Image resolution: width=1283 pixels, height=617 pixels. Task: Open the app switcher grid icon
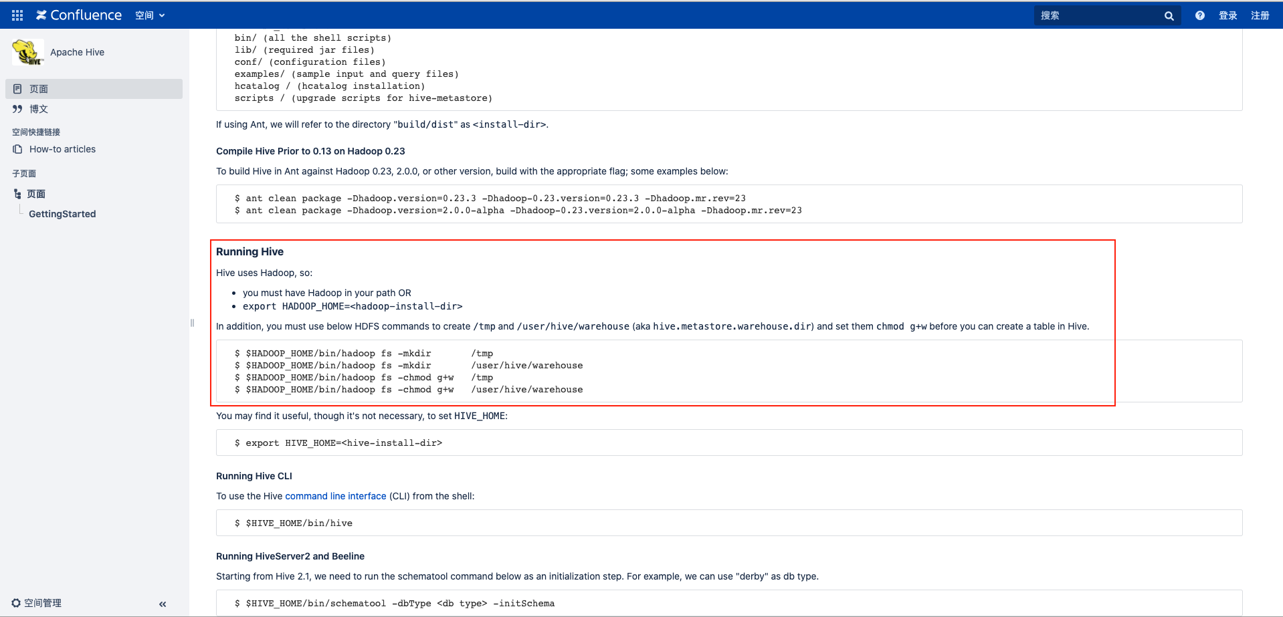click(x=17, y=15)
